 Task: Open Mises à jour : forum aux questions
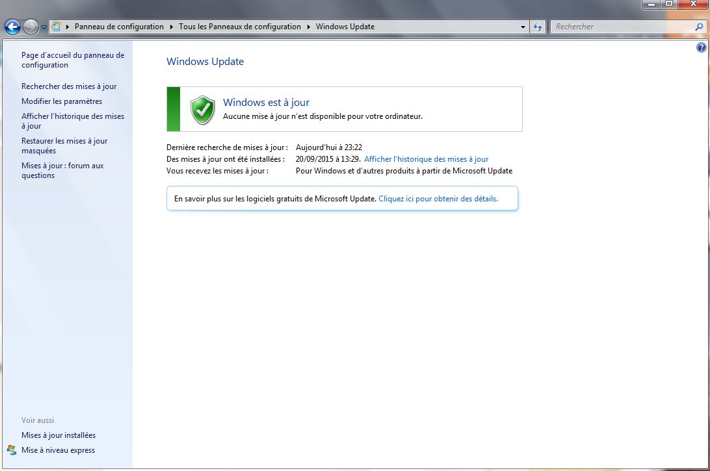point(62,171)
